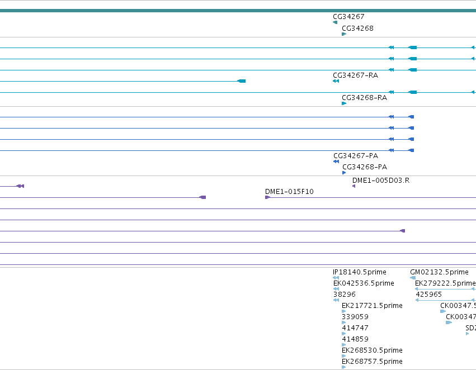476x370 pixels.
Task: Select the DME1-005D03.R small arrow glyph
Action: (x=354, y=186)
